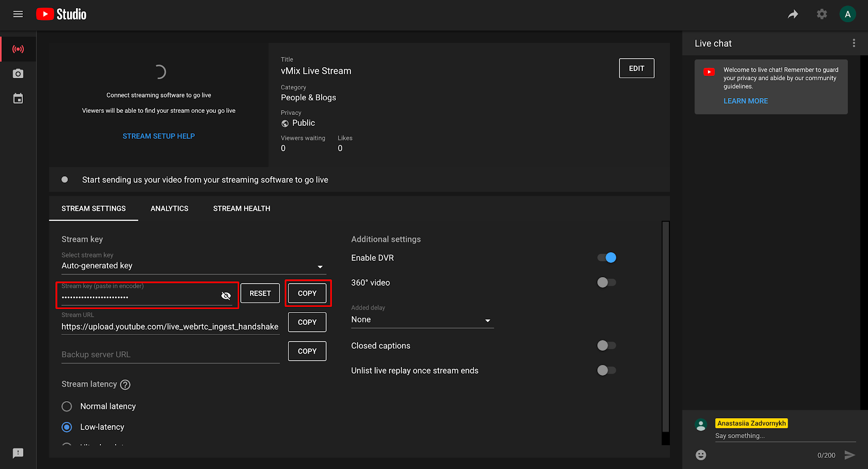Open the Select stream key dropdown
The height and width of the screenshot is (469, 868).
[194, 266]
